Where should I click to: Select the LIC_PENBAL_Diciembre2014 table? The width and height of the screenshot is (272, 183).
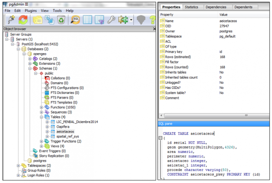pyautogui.click(x=77, y=122)
